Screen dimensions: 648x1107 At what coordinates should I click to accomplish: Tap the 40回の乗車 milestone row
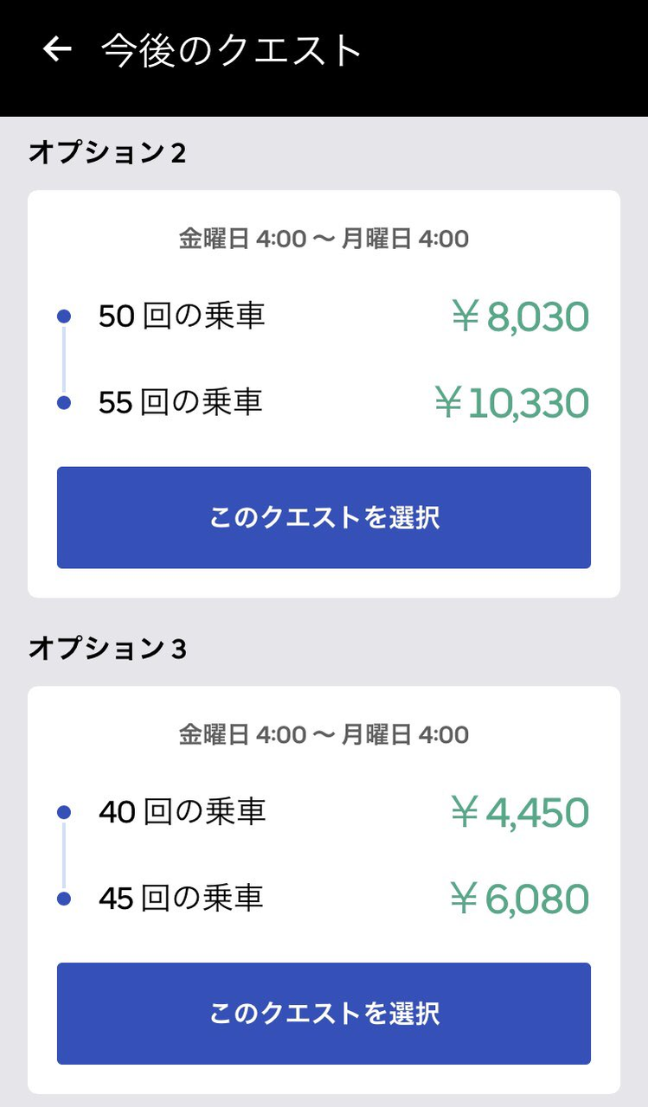(x=182, y=812)
